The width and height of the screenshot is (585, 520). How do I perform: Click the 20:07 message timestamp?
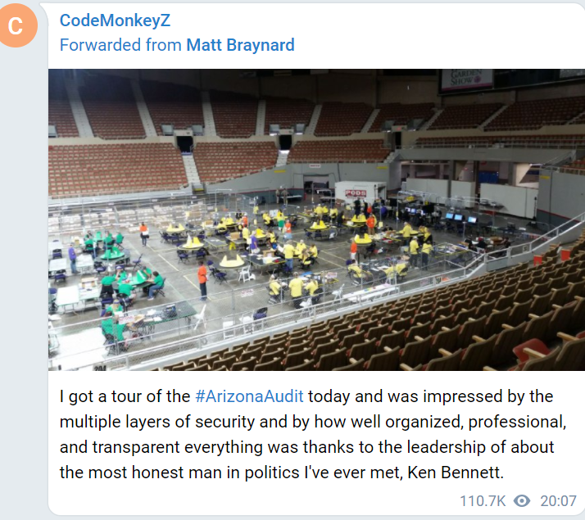[558, 500]
